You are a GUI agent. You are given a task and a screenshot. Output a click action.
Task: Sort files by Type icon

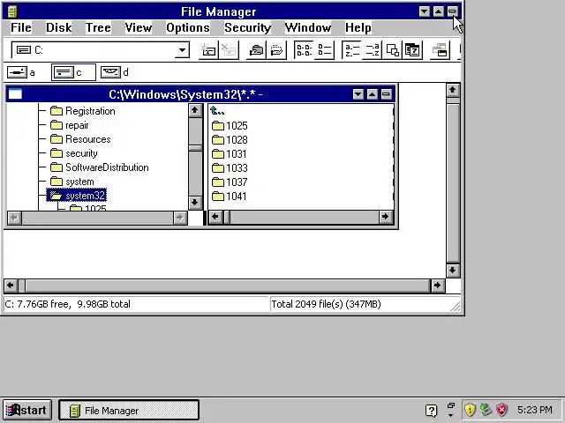pyautogui.click(x=373, y=50)
